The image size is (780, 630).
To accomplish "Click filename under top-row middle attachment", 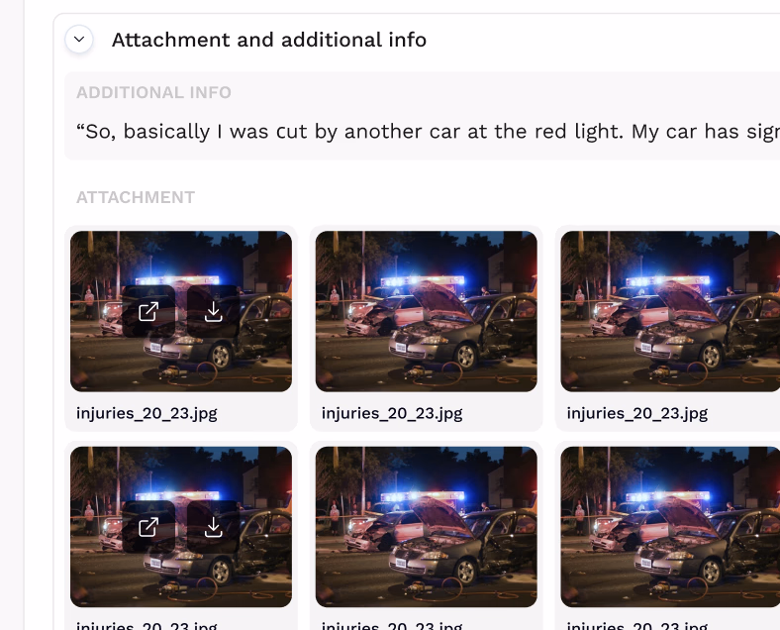I will tap(392, 413).
